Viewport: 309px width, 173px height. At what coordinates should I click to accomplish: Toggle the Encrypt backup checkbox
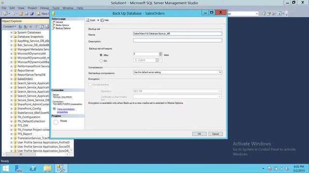[x=90, y=85]
